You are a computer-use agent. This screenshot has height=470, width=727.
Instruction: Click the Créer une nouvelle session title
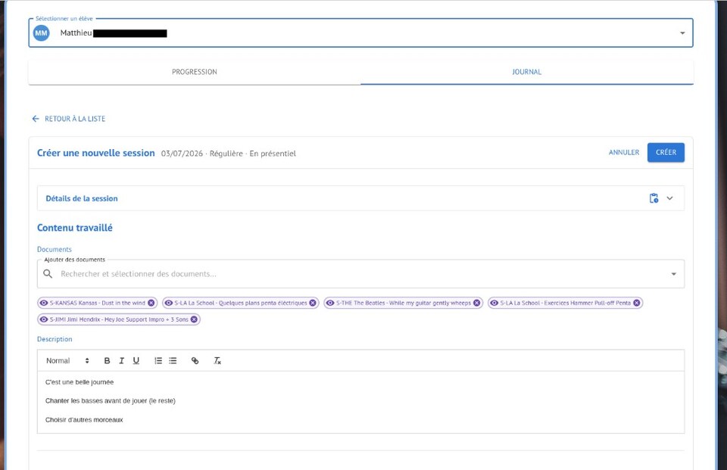96,153
